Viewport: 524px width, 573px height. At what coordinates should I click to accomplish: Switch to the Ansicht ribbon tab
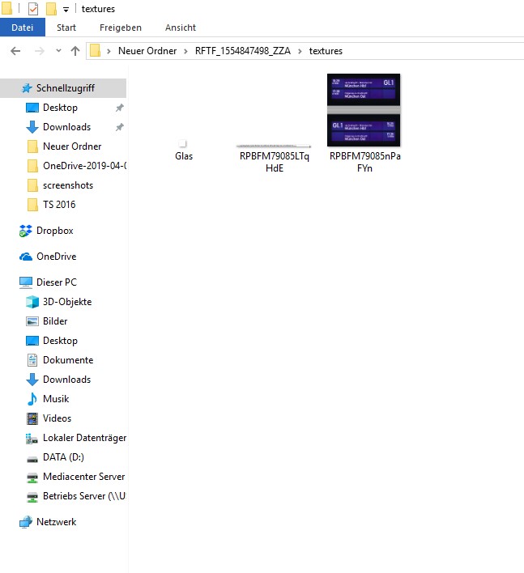pos(181,28)
